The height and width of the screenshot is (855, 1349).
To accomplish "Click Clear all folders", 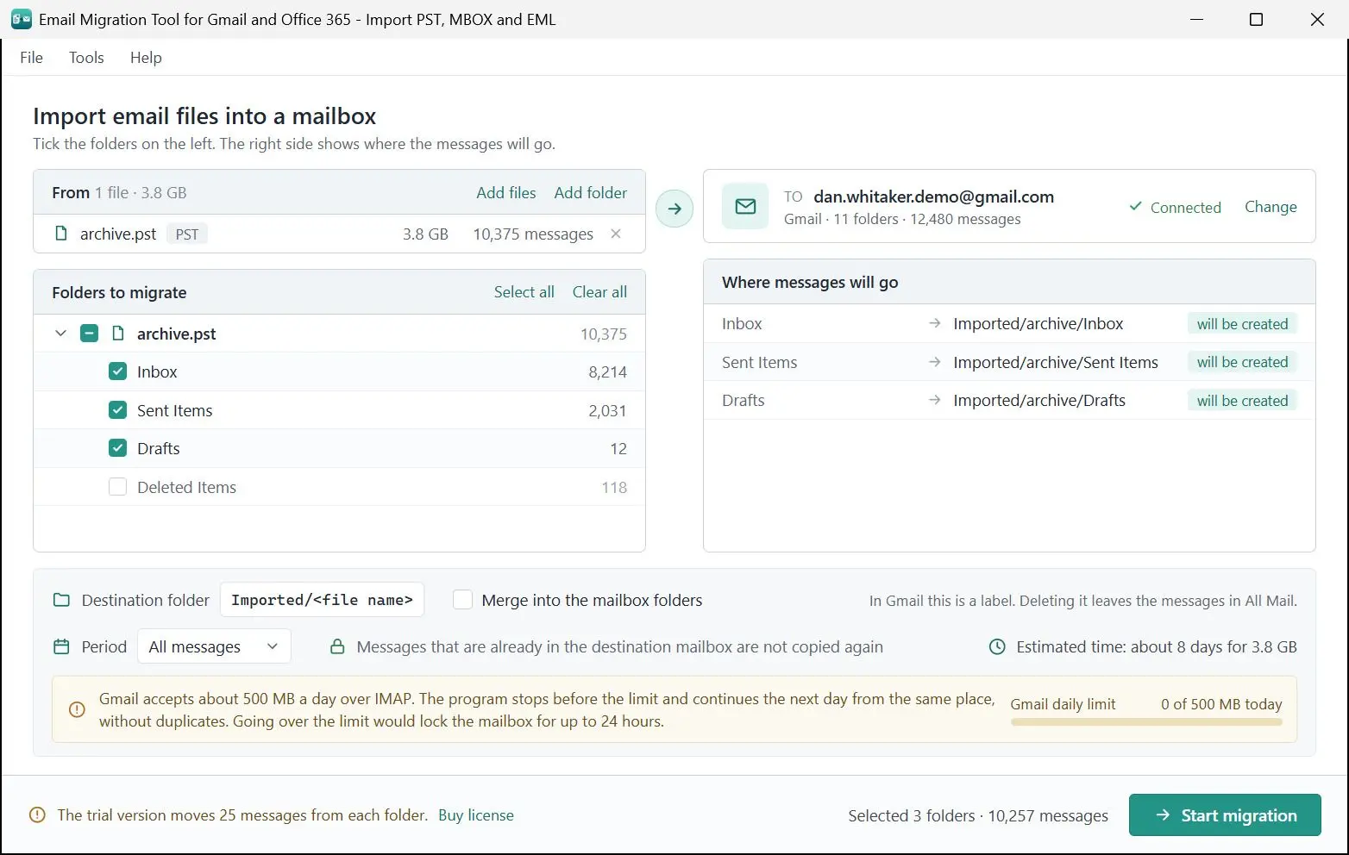I will coord(599,291).
